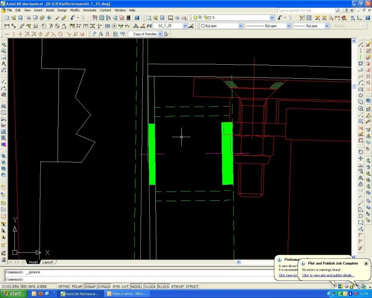Select the Angular Dimension tool icon
This screenshot has width=372, height=298.
pyautogui.click(x=64, y=26)
